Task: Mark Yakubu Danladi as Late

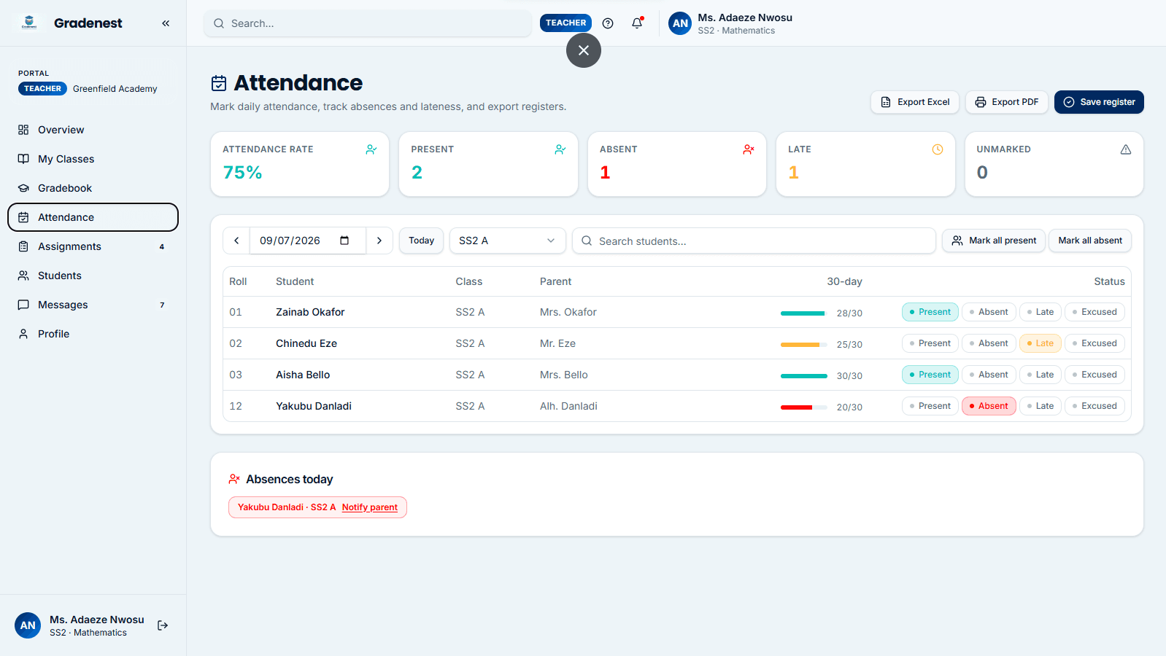Action: (1040, 406)
